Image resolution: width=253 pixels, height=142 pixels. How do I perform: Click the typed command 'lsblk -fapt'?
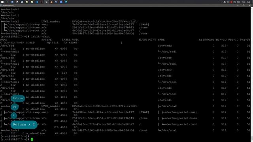pos(40,37)
